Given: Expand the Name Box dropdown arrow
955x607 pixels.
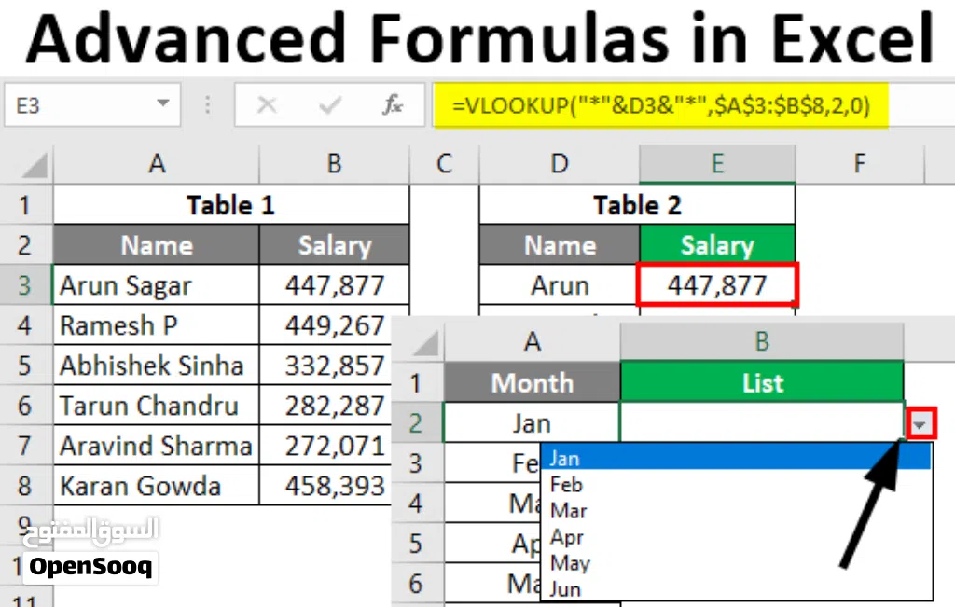Looking at the screenshot, I should pos(162,103).
